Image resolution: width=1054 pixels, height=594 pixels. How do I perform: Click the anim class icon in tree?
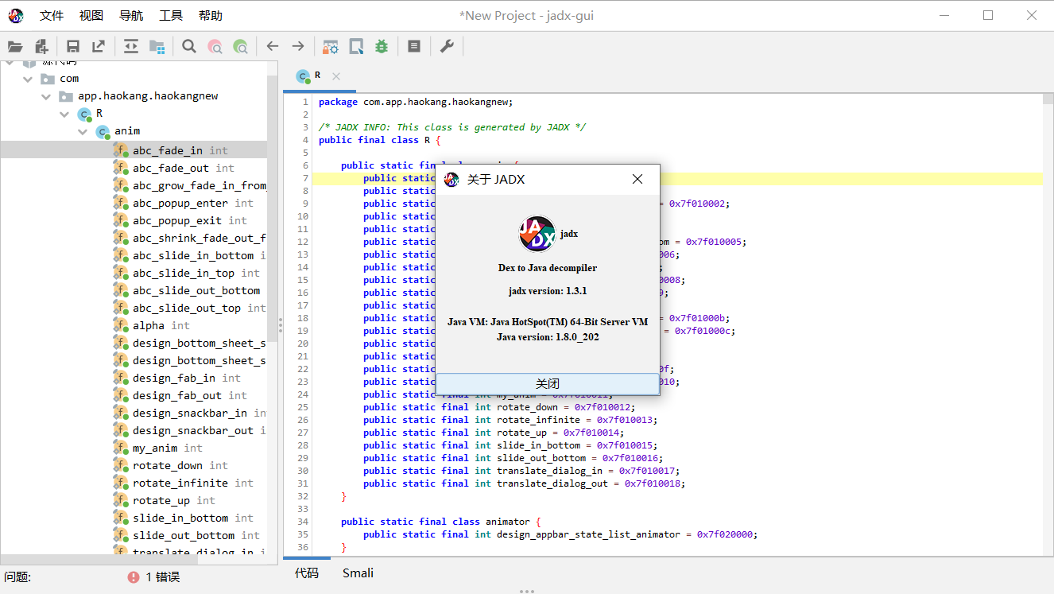coord(103,132)
